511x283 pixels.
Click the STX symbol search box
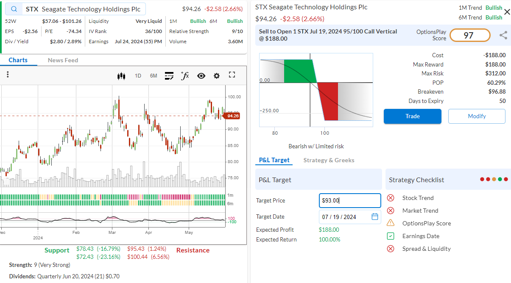point(75,9)
